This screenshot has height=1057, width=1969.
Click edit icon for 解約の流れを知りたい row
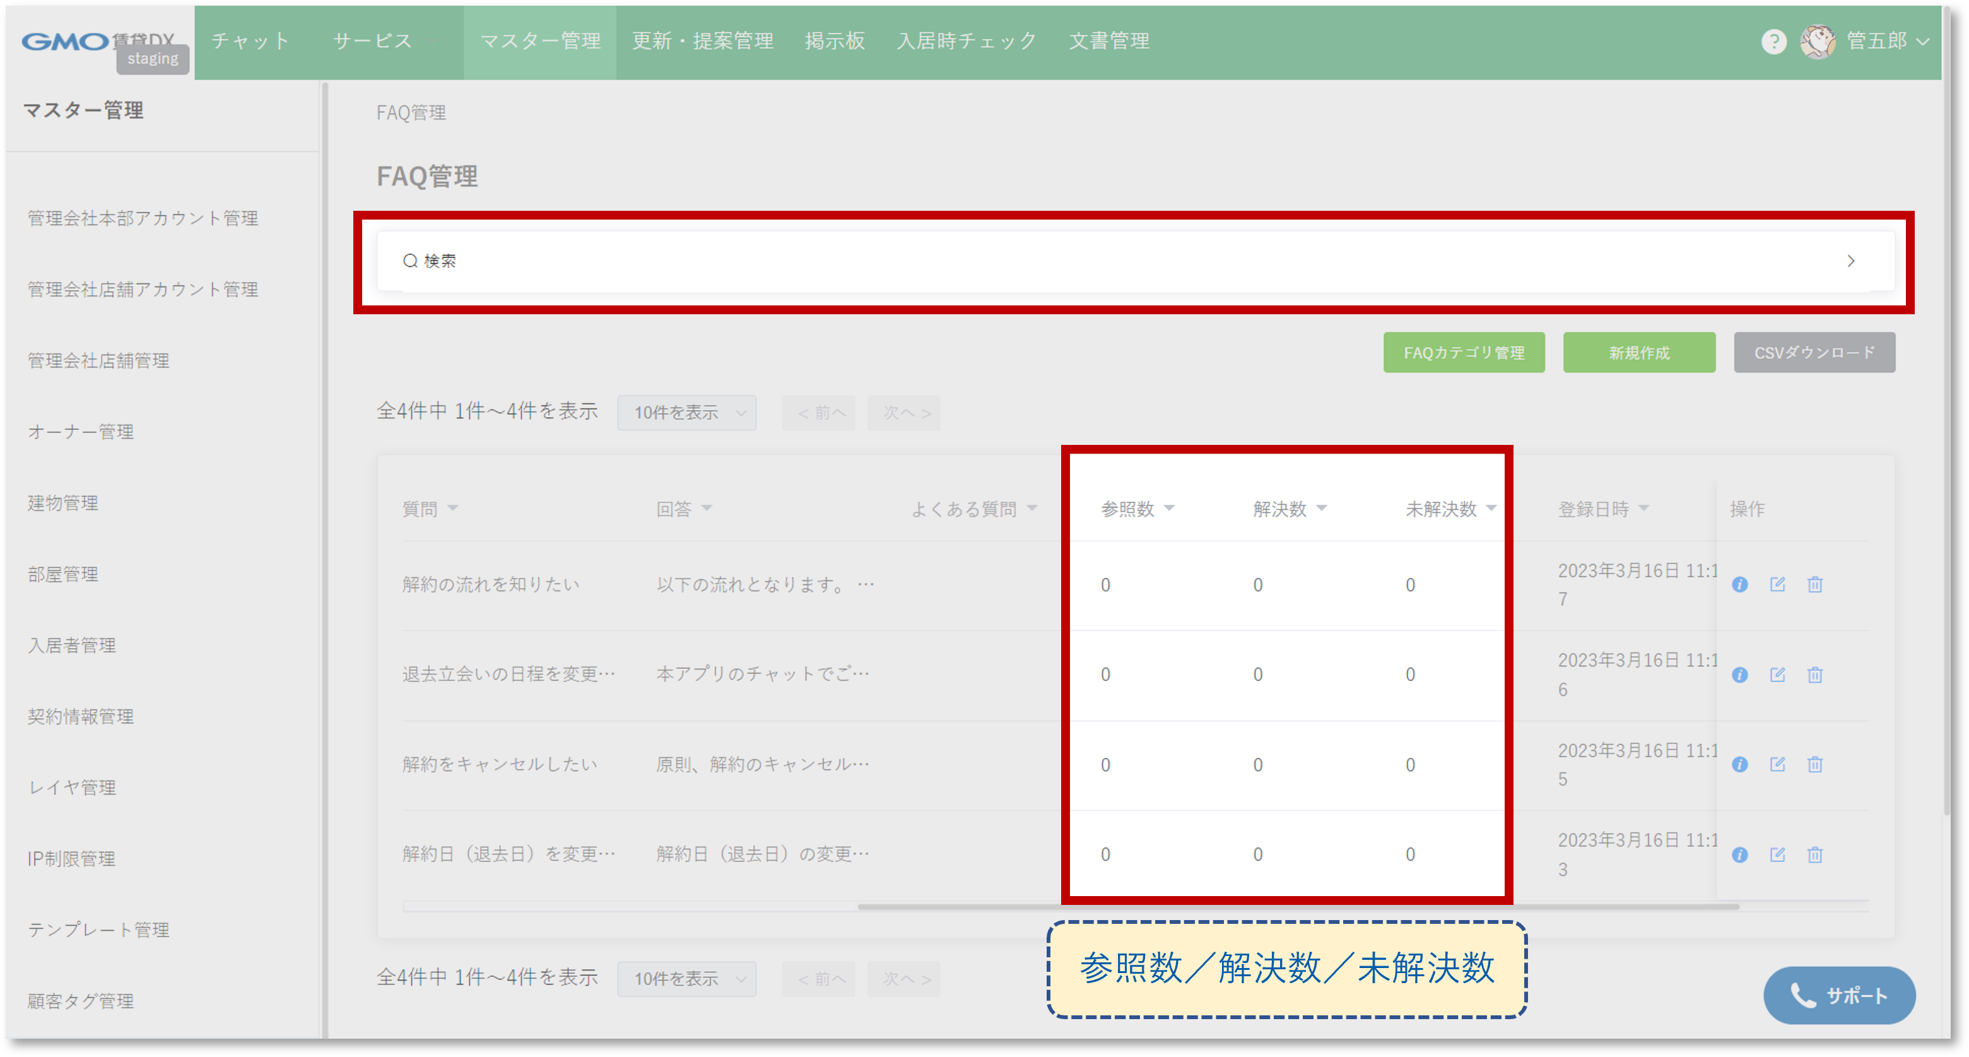(x=1777, y=585)
